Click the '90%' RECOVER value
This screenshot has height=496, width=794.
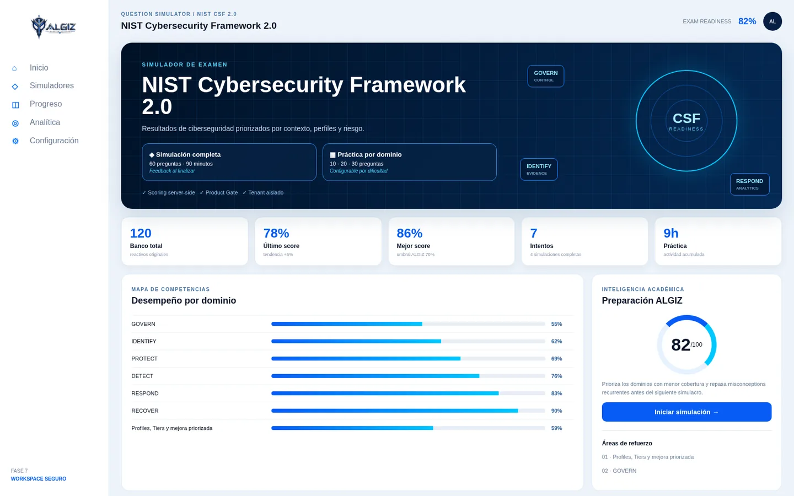556,411
